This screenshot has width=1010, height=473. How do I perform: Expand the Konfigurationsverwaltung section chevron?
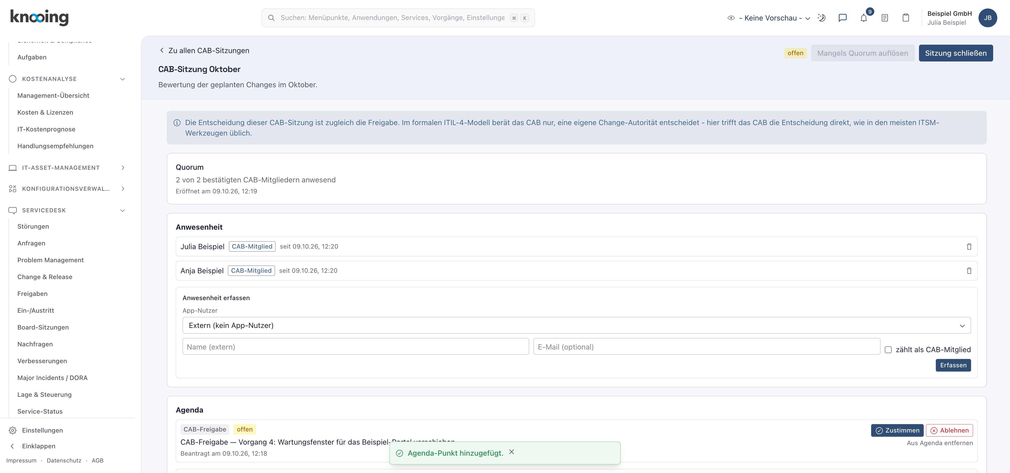point(123,189)
